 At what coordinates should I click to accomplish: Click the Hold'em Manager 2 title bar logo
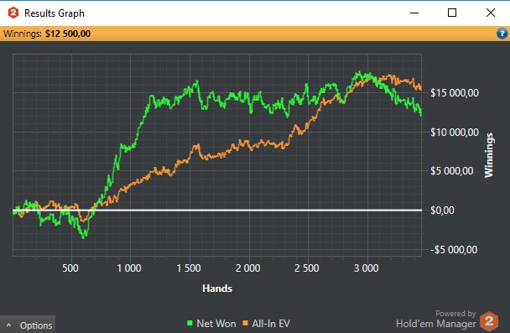click(13, 13)
